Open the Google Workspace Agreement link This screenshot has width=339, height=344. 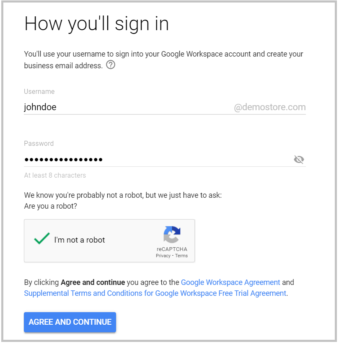point(230,282)
